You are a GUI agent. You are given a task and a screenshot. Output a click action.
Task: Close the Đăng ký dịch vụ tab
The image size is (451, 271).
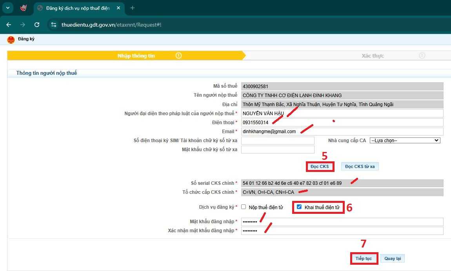pos(118,8)
